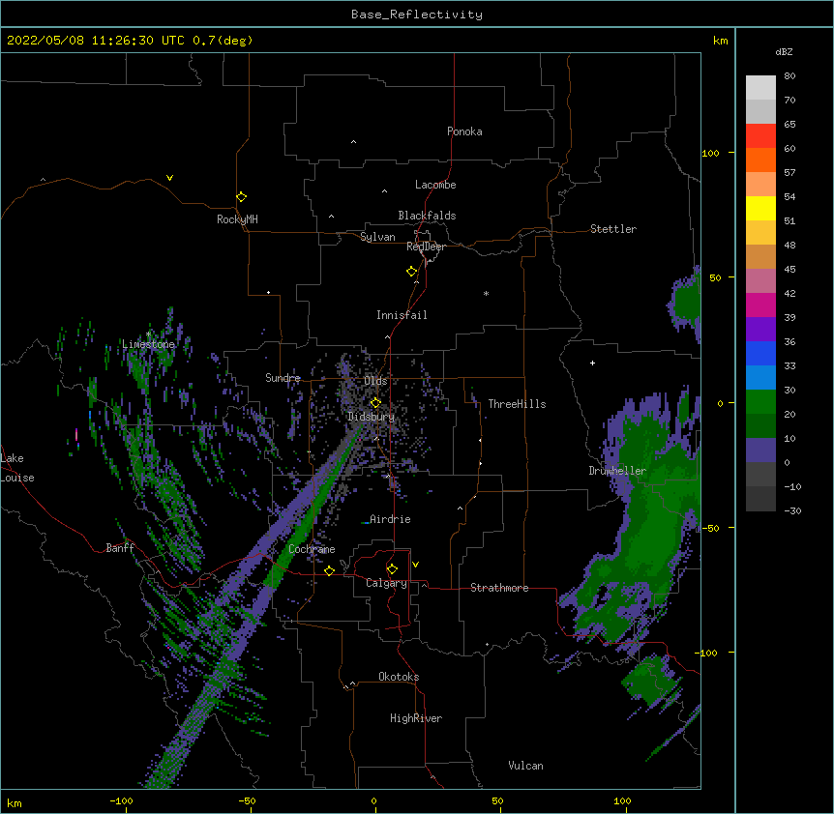Image resolution: width=834 pixels, height=814 pixels.
Task: Click the Didsbury label
Action: 372,417
